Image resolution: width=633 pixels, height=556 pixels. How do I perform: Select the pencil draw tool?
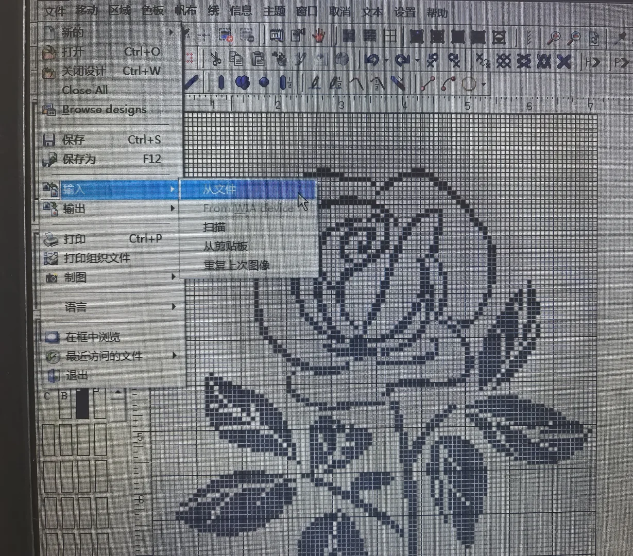click(x=315, y=83)
